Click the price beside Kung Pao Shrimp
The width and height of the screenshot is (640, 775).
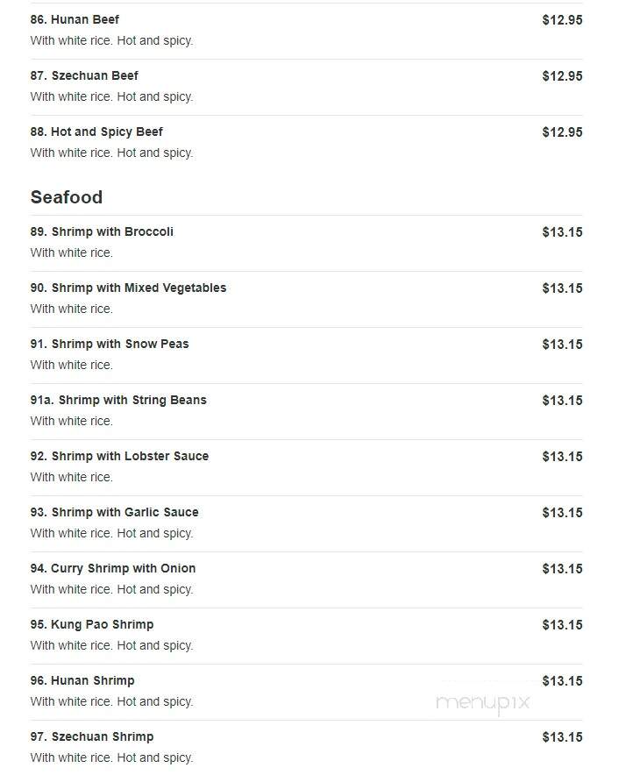562,625
